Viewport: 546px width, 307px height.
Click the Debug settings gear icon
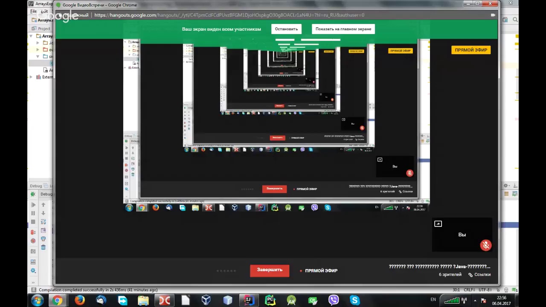click(x=33, y=271)
